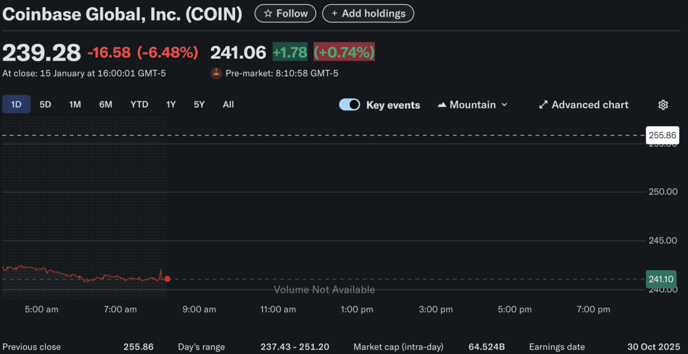The height and width of the screenshot is (354, 688).
Task: Click the plus icon in Add holdings
Action: pos(335,14)
